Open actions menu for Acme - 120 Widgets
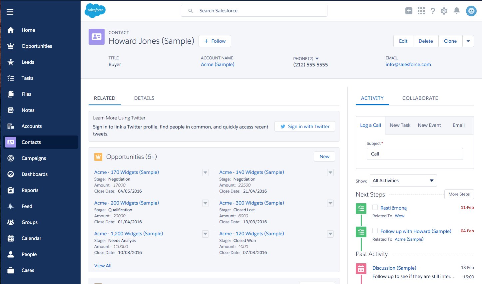Image resolution: width=482 pixels, height=284 pixels. pos(330,234)
